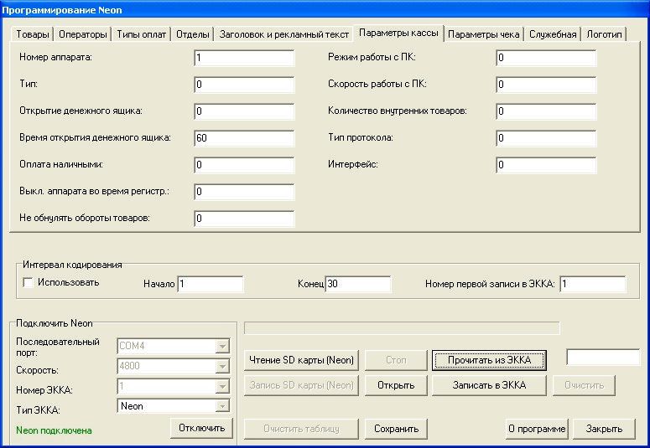The height and width of the screenshot is (448, 650).
Task: Click the Открыть button
Action: click(x=396, y=385)
